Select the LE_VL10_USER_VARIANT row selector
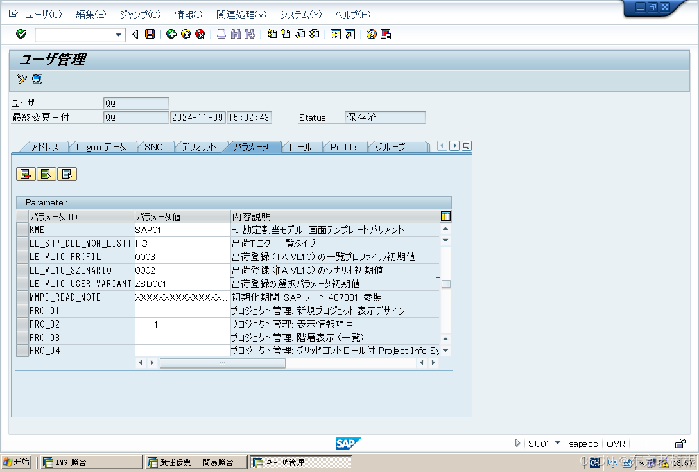The image size is (699, 472). tap(22, 284)
